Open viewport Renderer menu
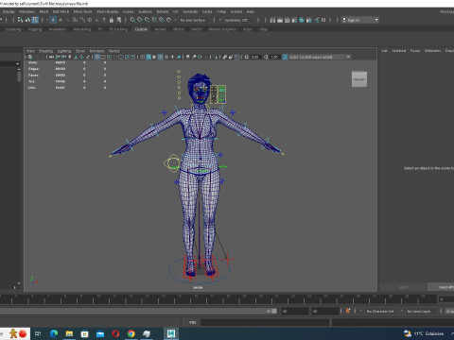The height and width of the screenshot is (340, 454). tap(96, 51)
